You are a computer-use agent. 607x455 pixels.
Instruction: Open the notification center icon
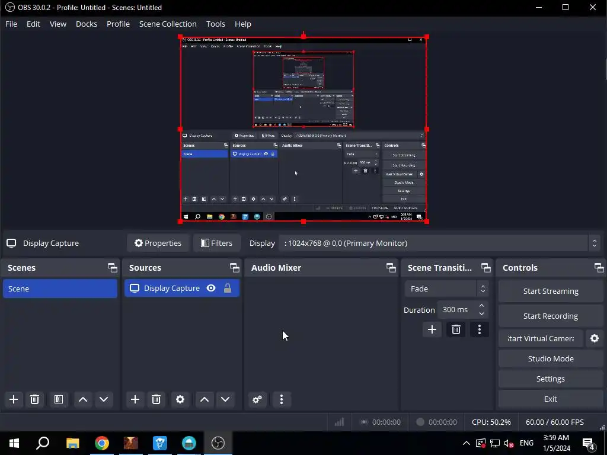[589, 444]
